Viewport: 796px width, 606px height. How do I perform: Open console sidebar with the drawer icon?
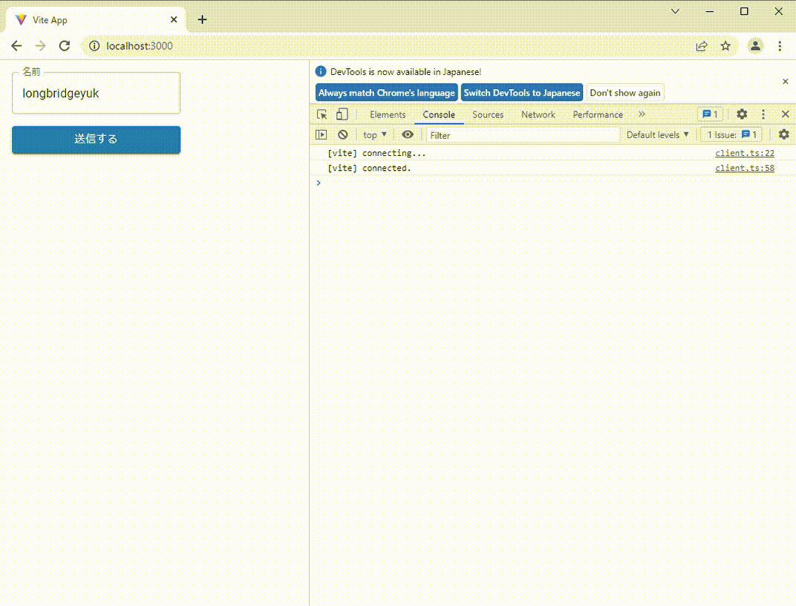[x=322, y=134]
